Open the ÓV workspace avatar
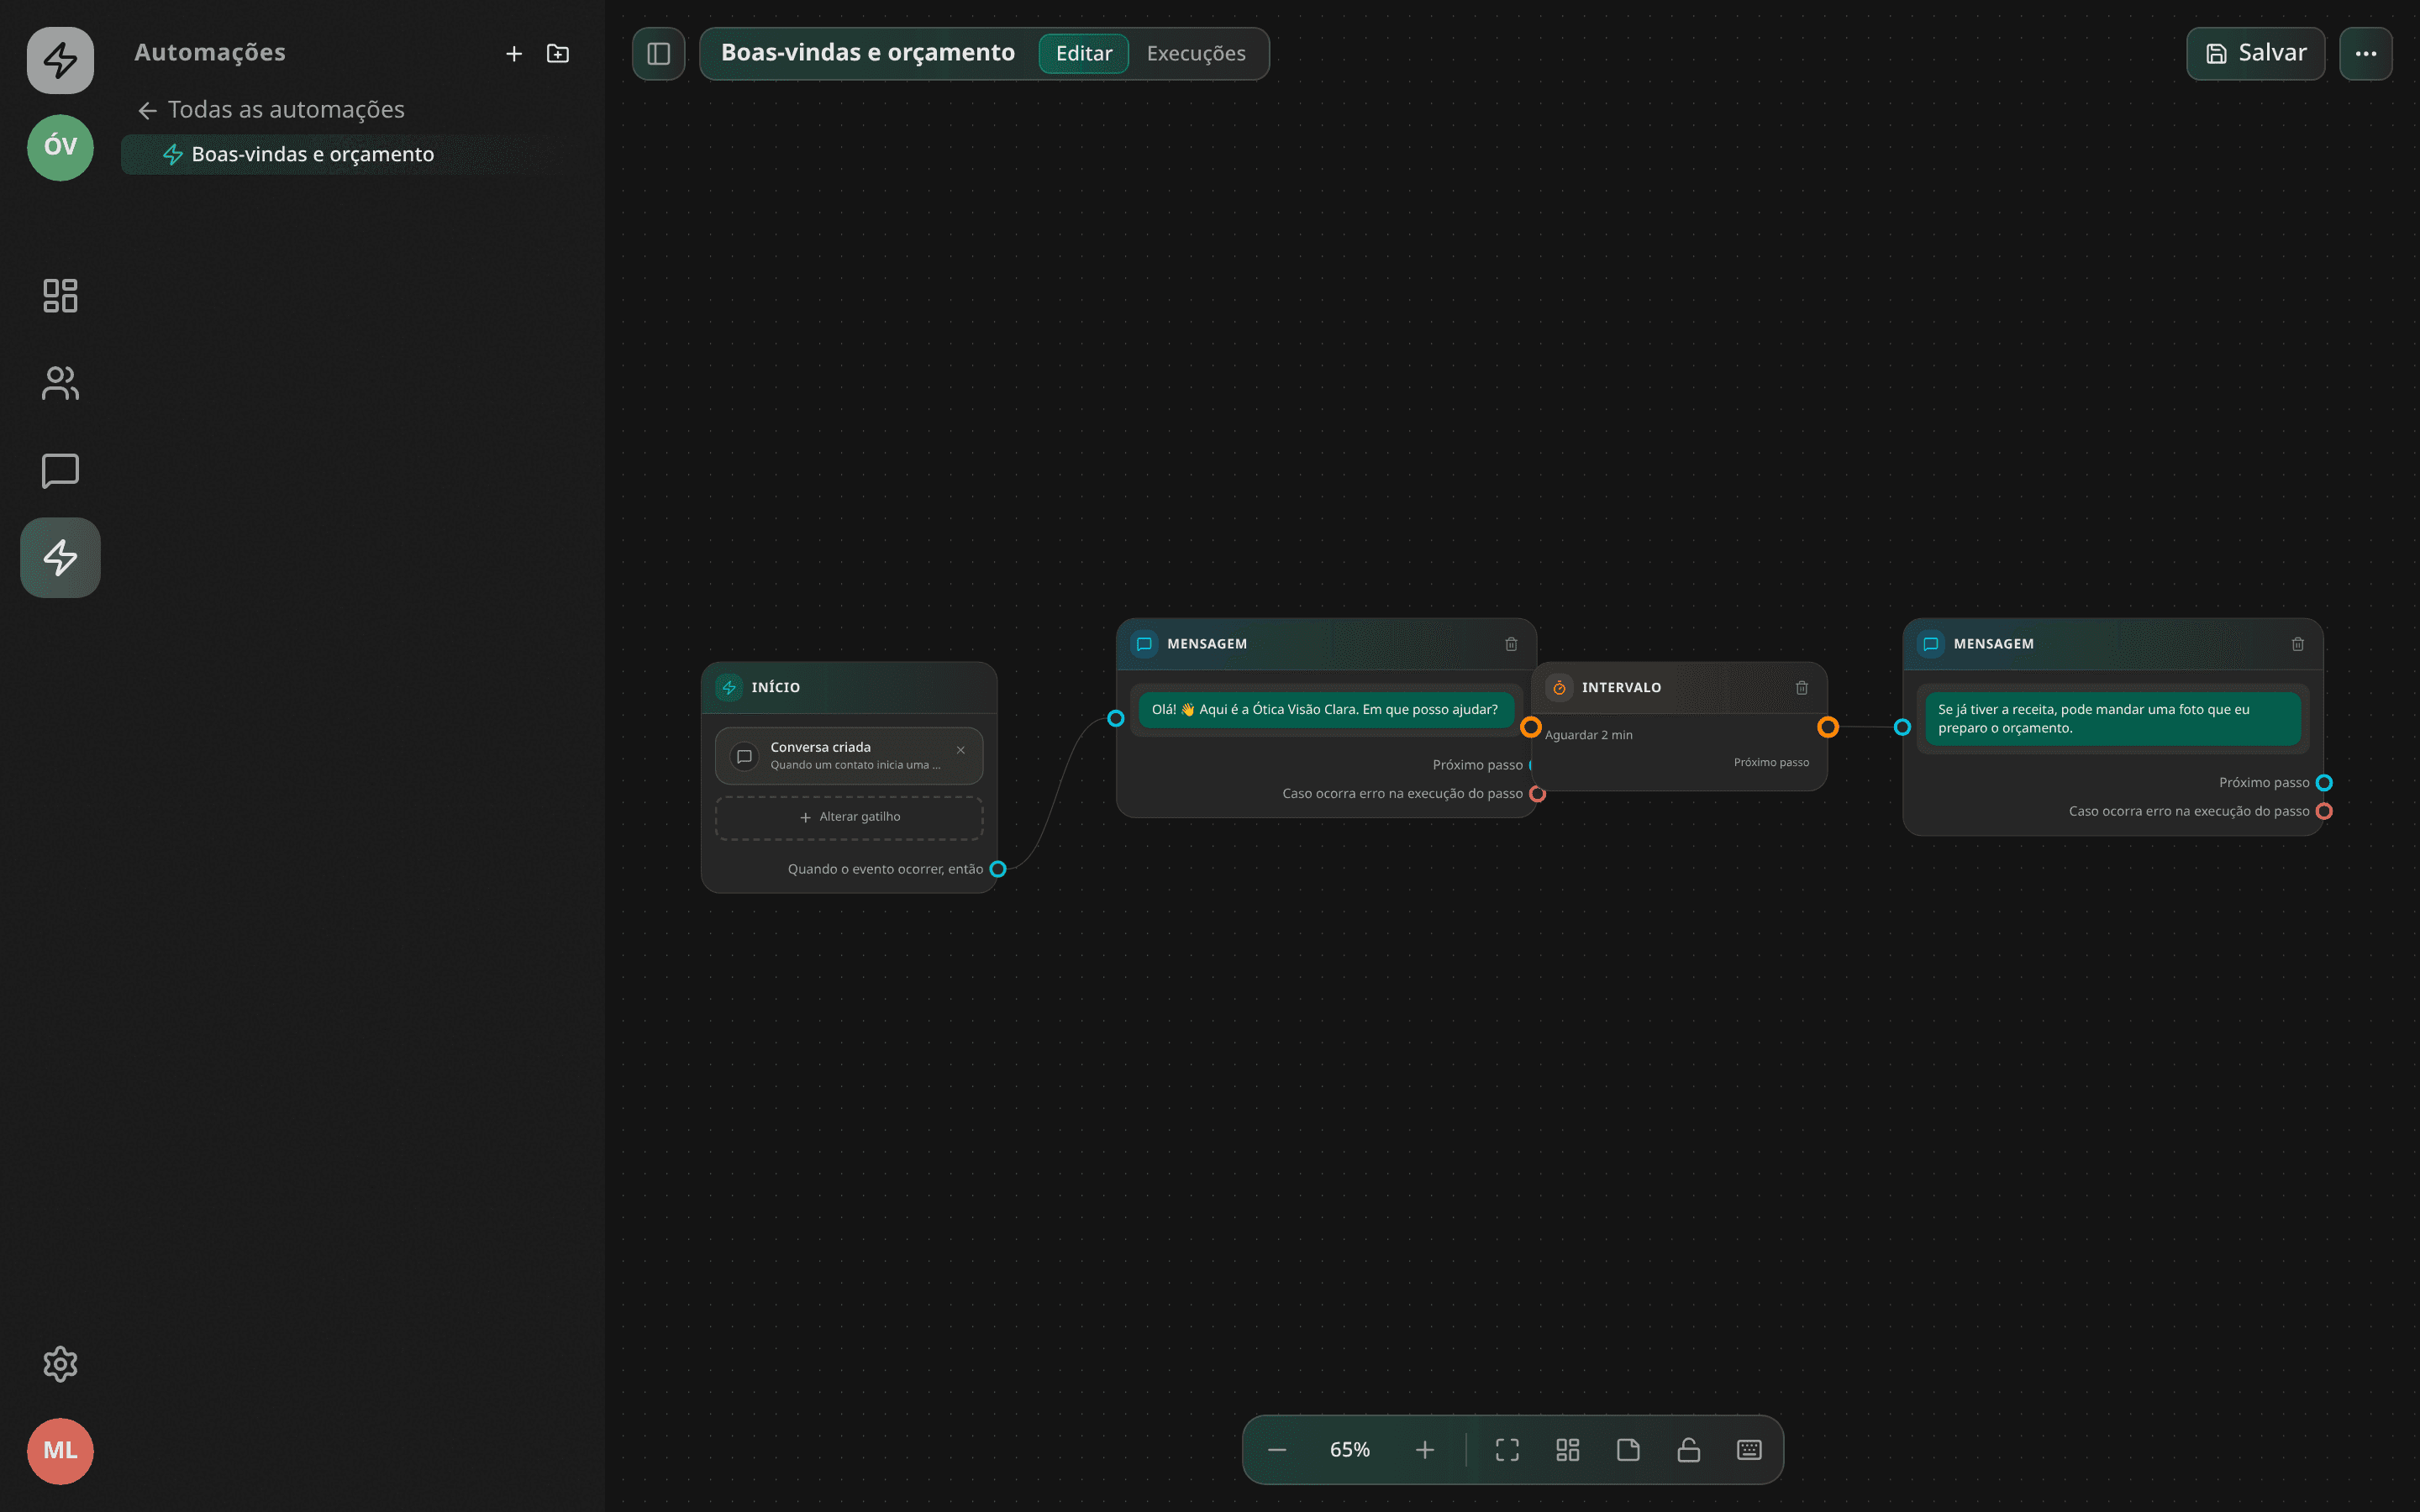The width and height of the screenshot is (2420, 1512). click(x=60, y=147)
